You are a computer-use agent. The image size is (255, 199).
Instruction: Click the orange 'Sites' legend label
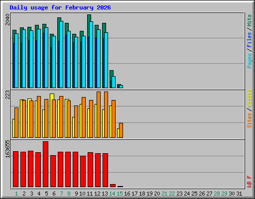coord(250,120)
